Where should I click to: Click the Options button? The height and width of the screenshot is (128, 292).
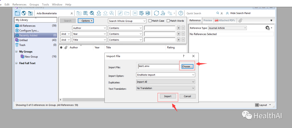[x=86, y=21]
